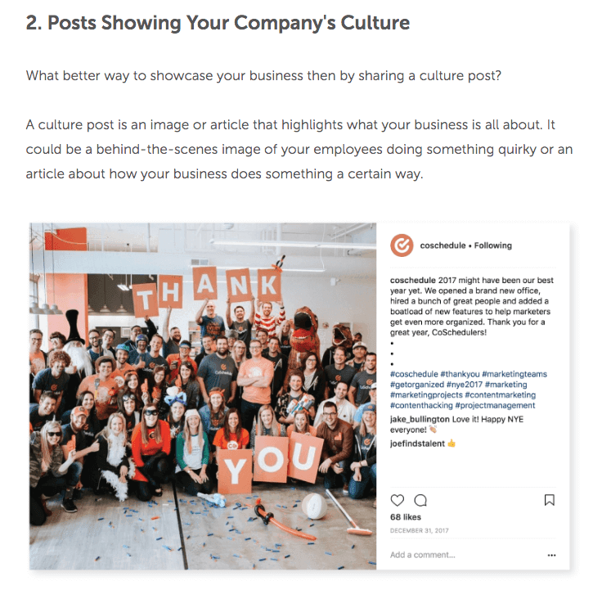Screen dimensions: 593x590
Task: Click the #contenthacking hashtag
Action: pyautogui.click(x=420, y=406)
